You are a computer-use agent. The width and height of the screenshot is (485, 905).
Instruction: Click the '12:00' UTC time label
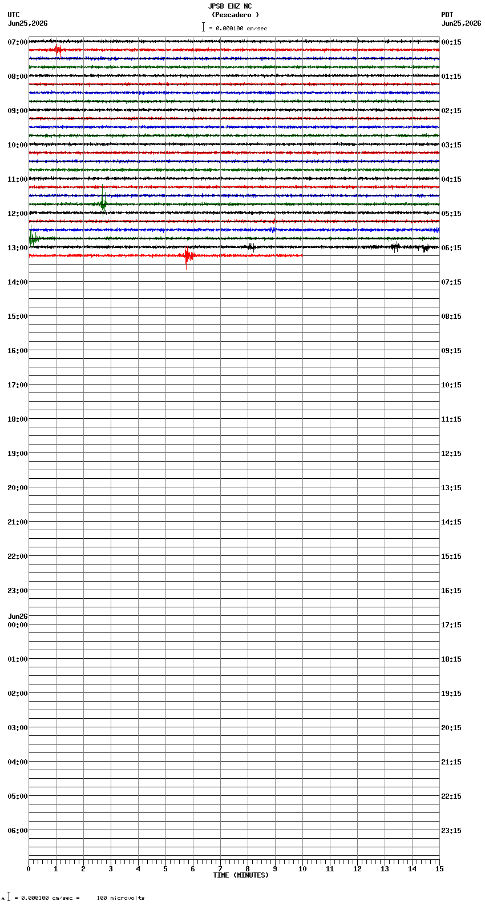tap(18, 214)
